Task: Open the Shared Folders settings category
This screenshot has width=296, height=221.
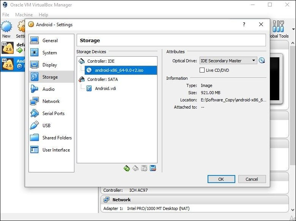Action: click(51, 138)
